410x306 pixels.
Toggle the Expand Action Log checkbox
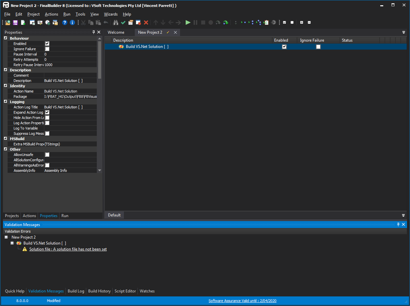(x=47, y=112)
